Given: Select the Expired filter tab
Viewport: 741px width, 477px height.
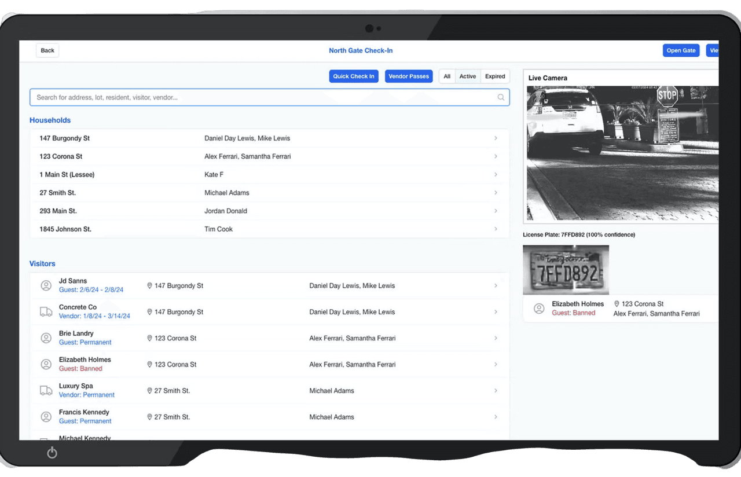Looking at the screenshot, I should tap(495, 76).
